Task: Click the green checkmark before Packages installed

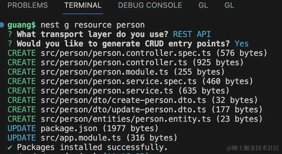Action: tap(10, 147)
